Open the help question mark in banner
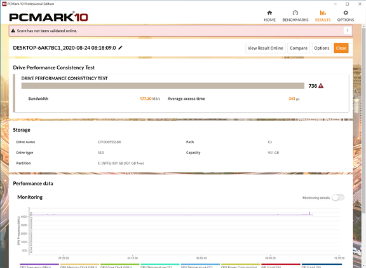The image size is (366, 268). (x=348, y=31)
